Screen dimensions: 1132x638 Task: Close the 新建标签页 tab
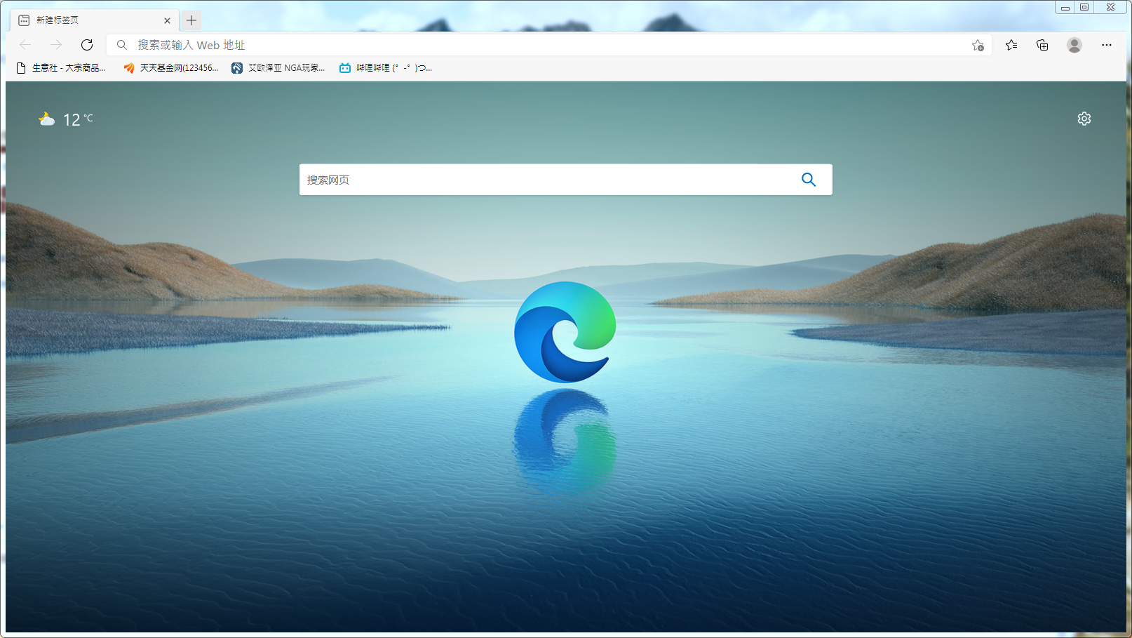(167, 20)
